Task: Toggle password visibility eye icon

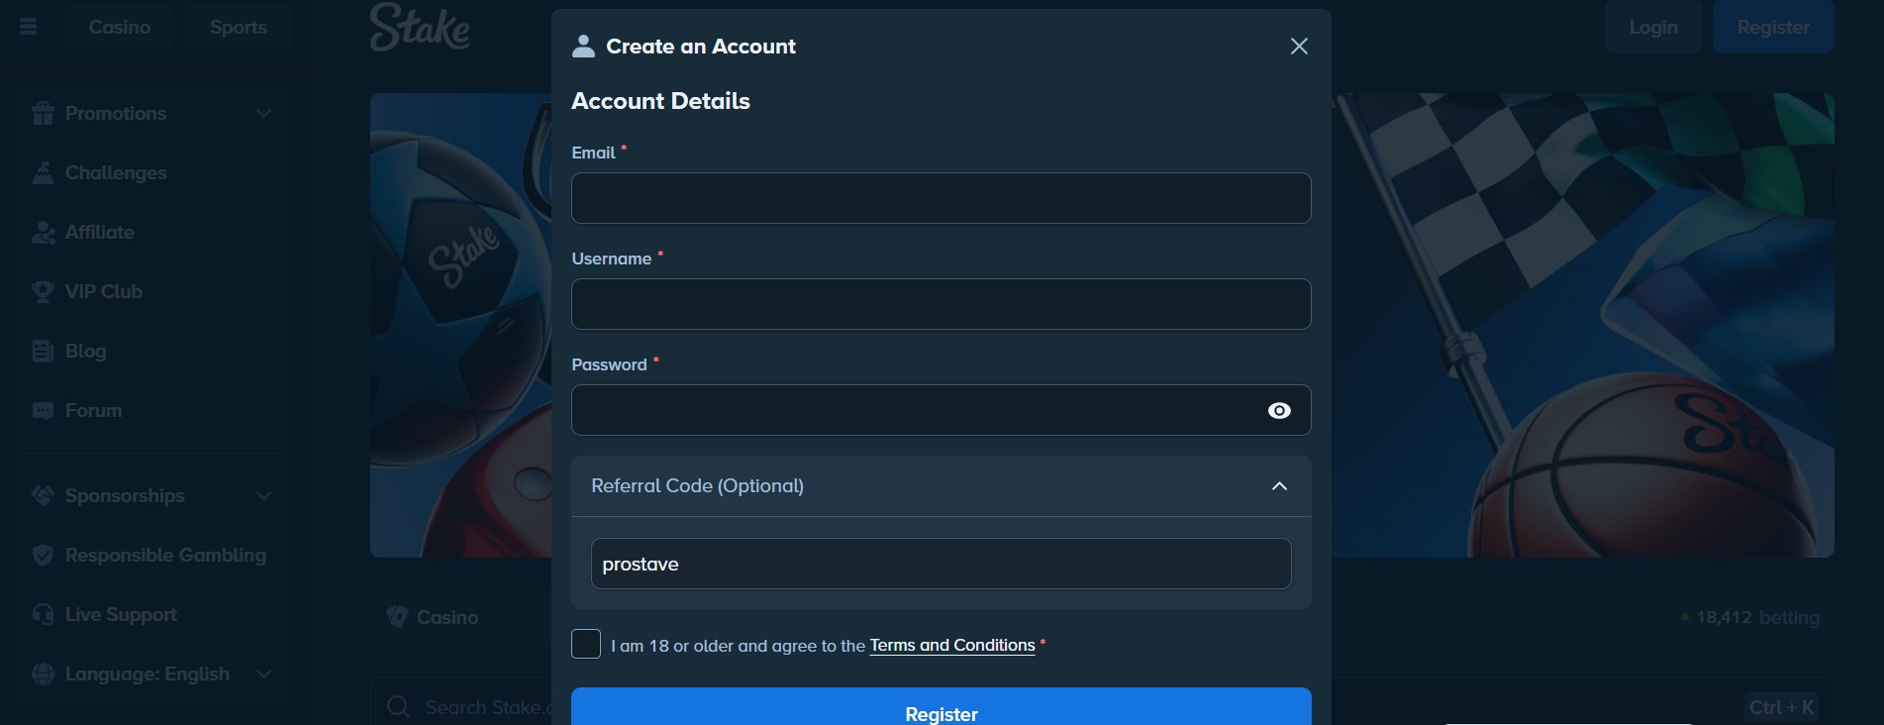Action: (1279, 410)
